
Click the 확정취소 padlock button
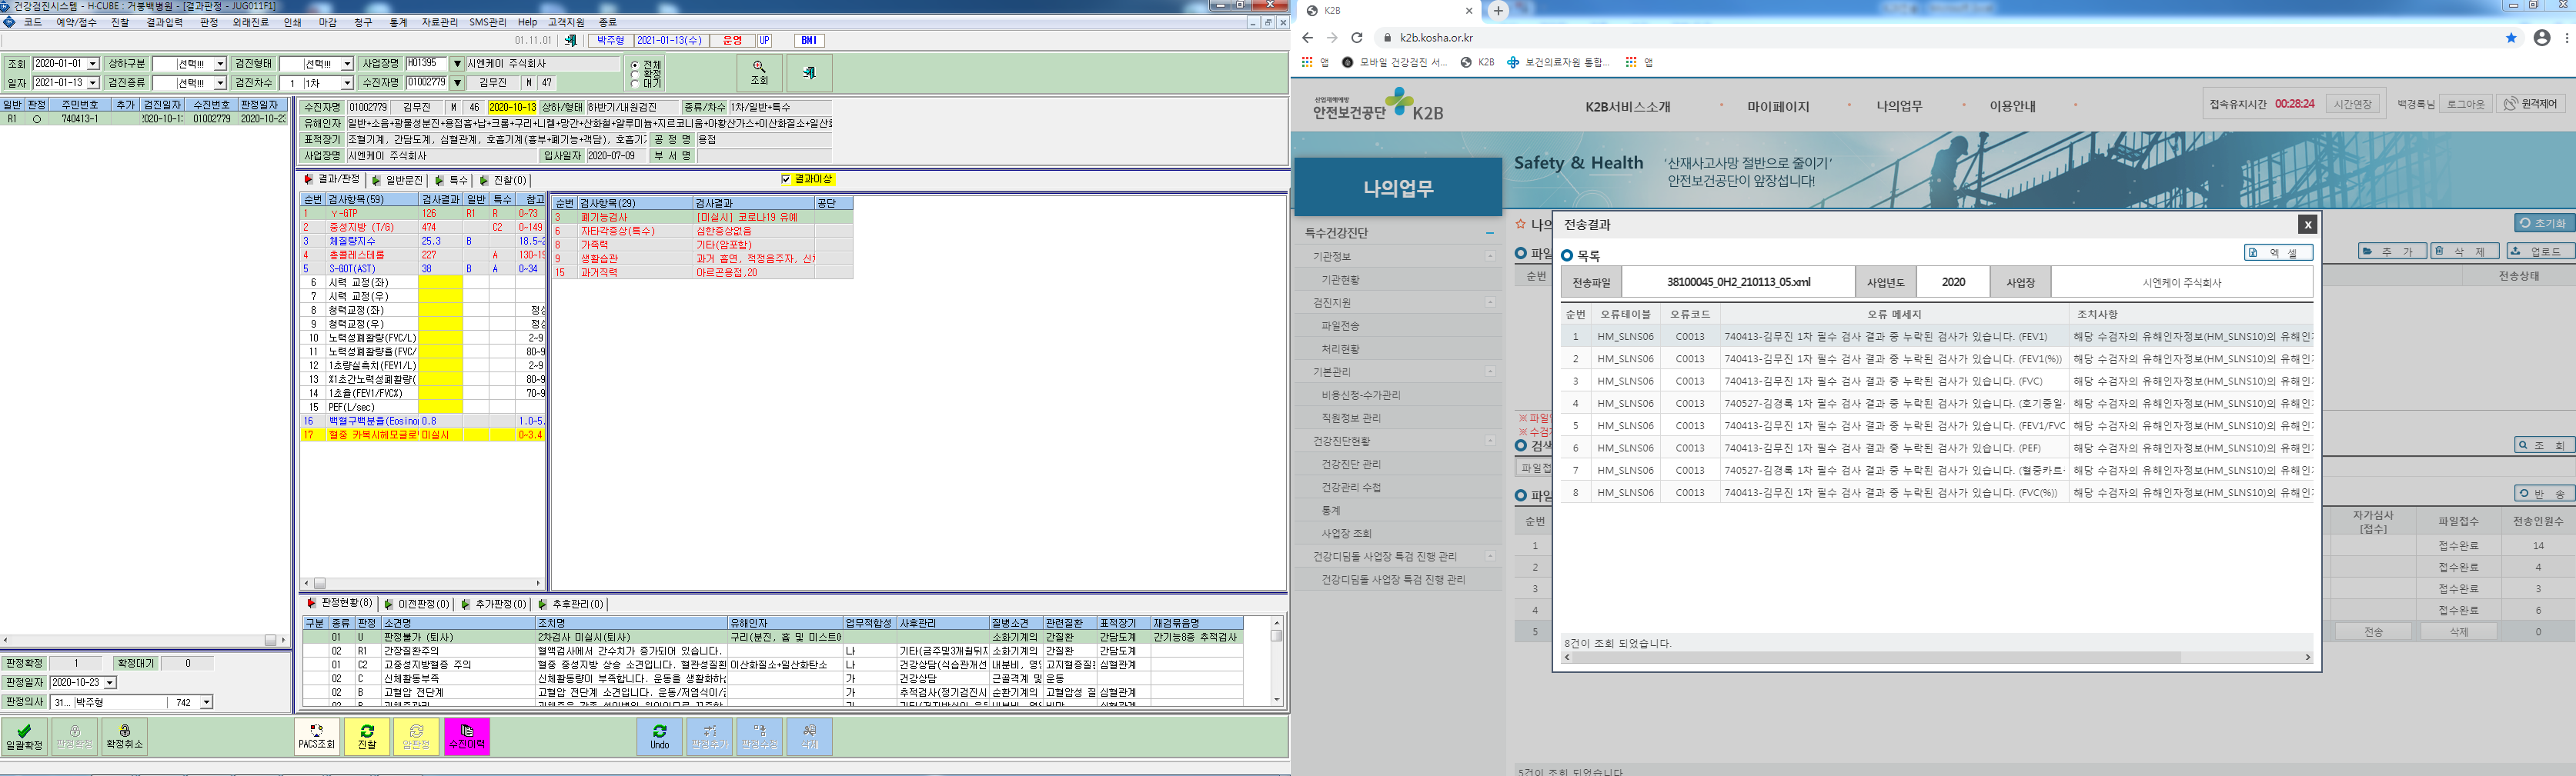click(125, 737)
